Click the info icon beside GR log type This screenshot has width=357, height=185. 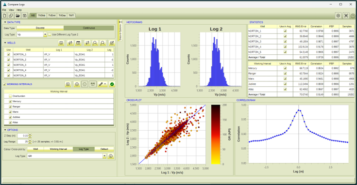click(x=111, y=156)
